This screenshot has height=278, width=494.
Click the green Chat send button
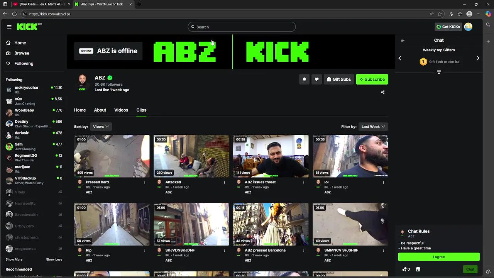[470, 269]
